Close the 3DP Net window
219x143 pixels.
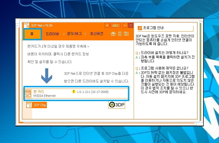click(131, 25)
